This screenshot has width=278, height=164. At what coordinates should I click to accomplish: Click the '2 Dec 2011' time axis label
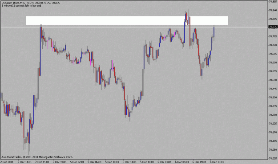(7, 162)
